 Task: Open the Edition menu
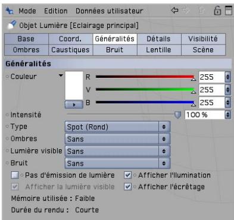point(56,11)
